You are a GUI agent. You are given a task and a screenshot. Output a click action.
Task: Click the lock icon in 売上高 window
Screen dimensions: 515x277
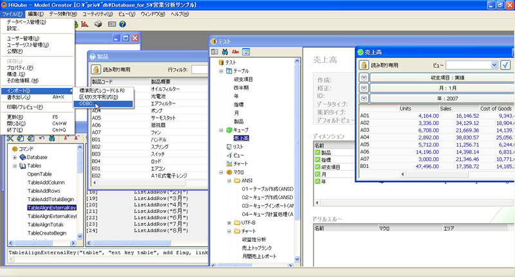coord(362,65)
